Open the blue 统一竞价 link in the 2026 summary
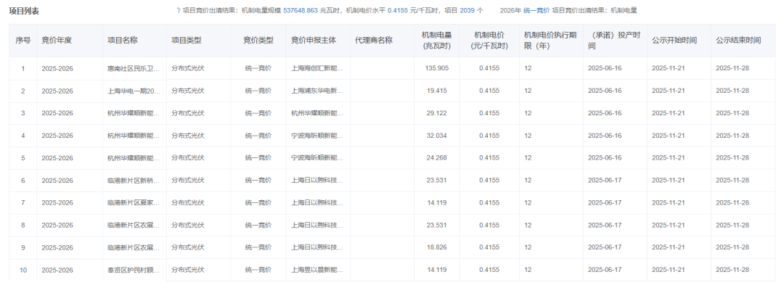 (536, 11)
